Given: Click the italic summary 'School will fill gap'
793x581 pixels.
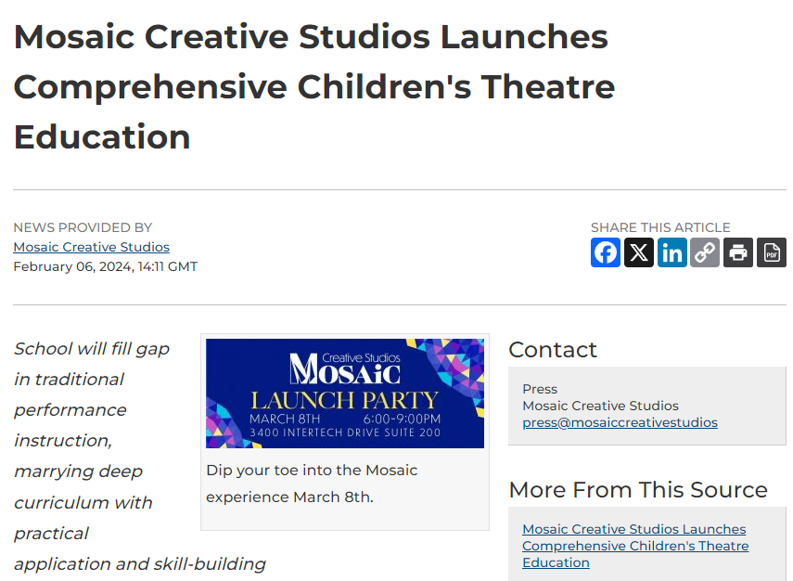Looking at the screenshot, I should coord(92,349).
